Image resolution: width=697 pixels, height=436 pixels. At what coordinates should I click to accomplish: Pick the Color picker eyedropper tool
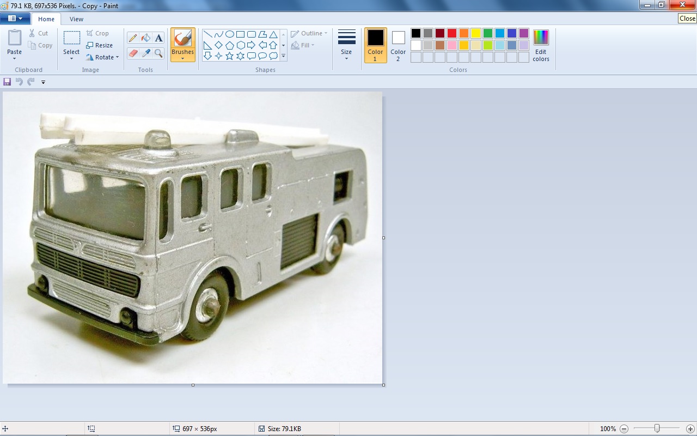tap(145, 53)
